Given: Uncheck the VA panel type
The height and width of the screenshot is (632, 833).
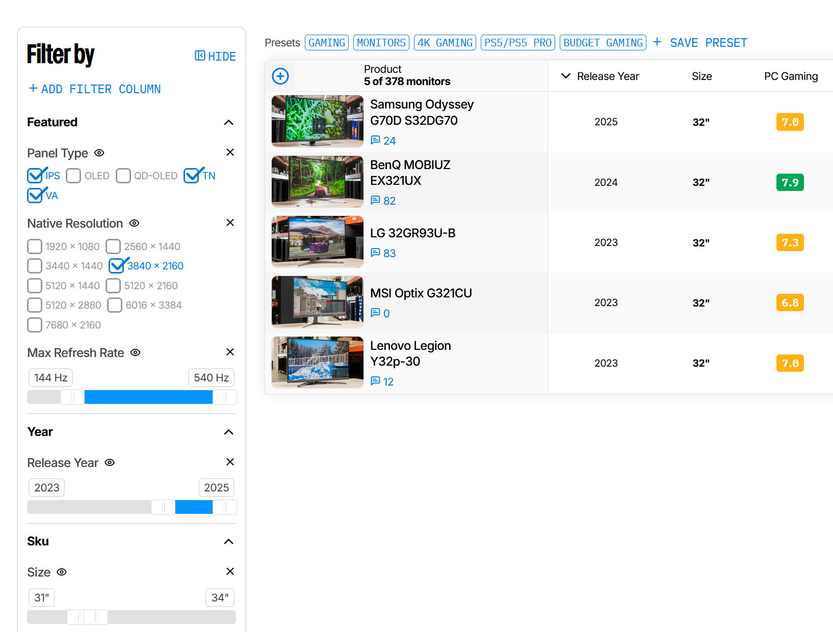Looking at the screenshot, I should (35, 196).
